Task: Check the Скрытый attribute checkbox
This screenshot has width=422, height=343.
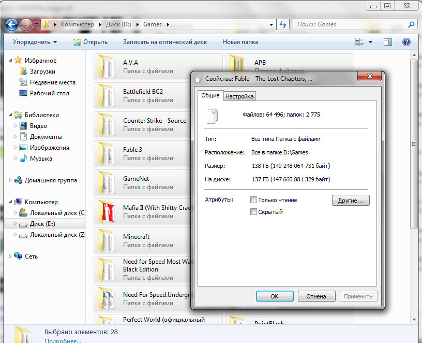Action: pyautogui.click(x=253, y=212)
